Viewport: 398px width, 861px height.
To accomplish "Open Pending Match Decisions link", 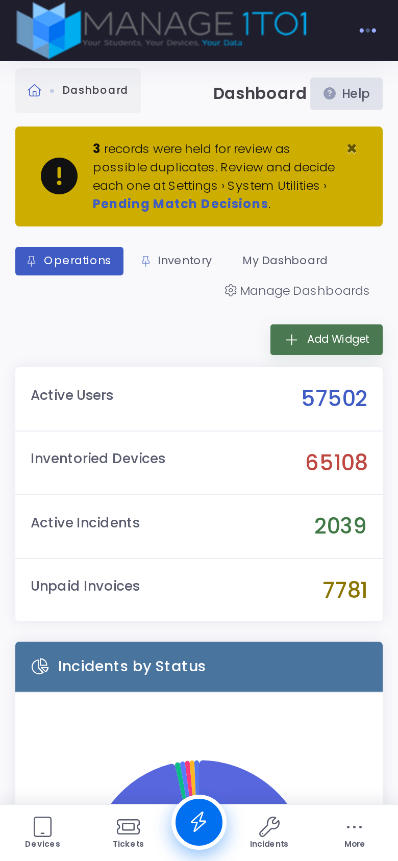I will click(x=180, y=204).
